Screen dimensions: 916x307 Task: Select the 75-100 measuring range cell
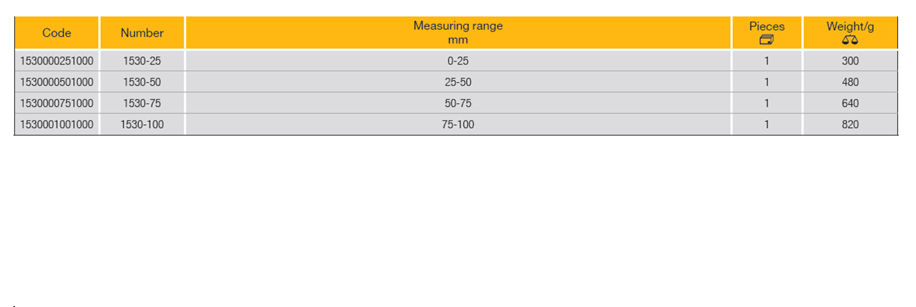[458, 125]
